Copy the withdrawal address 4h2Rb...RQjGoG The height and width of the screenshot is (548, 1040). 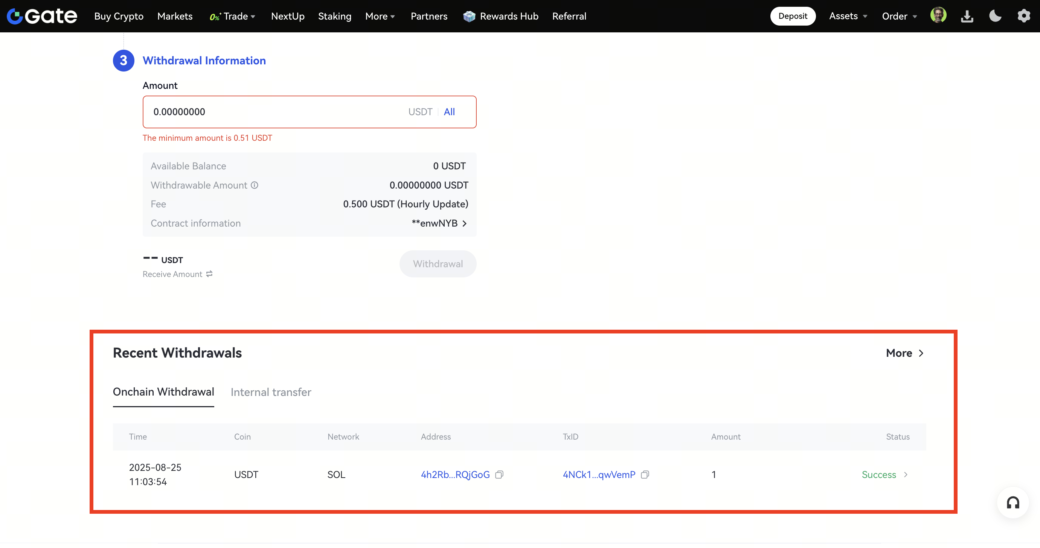(x=499, y=475)
